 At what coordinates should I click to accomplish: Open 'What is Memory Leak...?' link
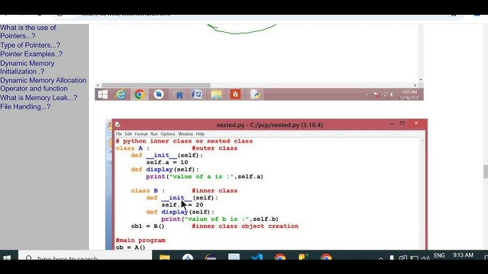pos(38,98)
